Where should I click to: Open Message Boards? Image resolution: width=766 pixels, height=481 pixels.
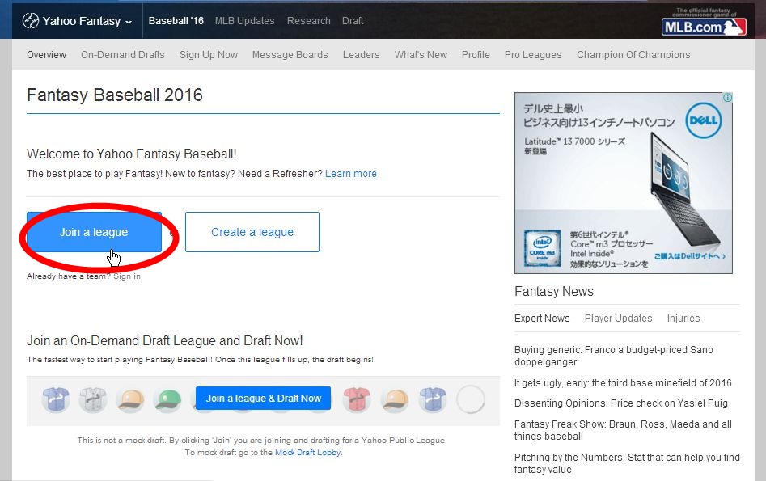coord(290,55)
